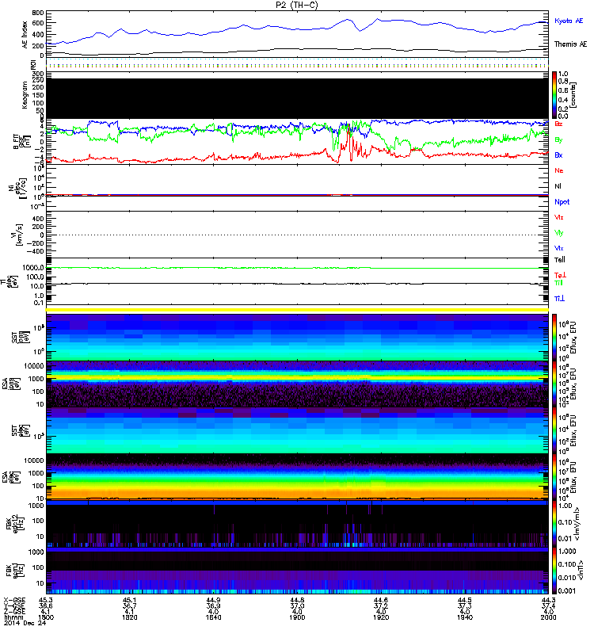Image resolution: width=594 pixels, height=634 pixels.
Task: Select the black Te parallel legend label
Action: click(x=560, y=260)
